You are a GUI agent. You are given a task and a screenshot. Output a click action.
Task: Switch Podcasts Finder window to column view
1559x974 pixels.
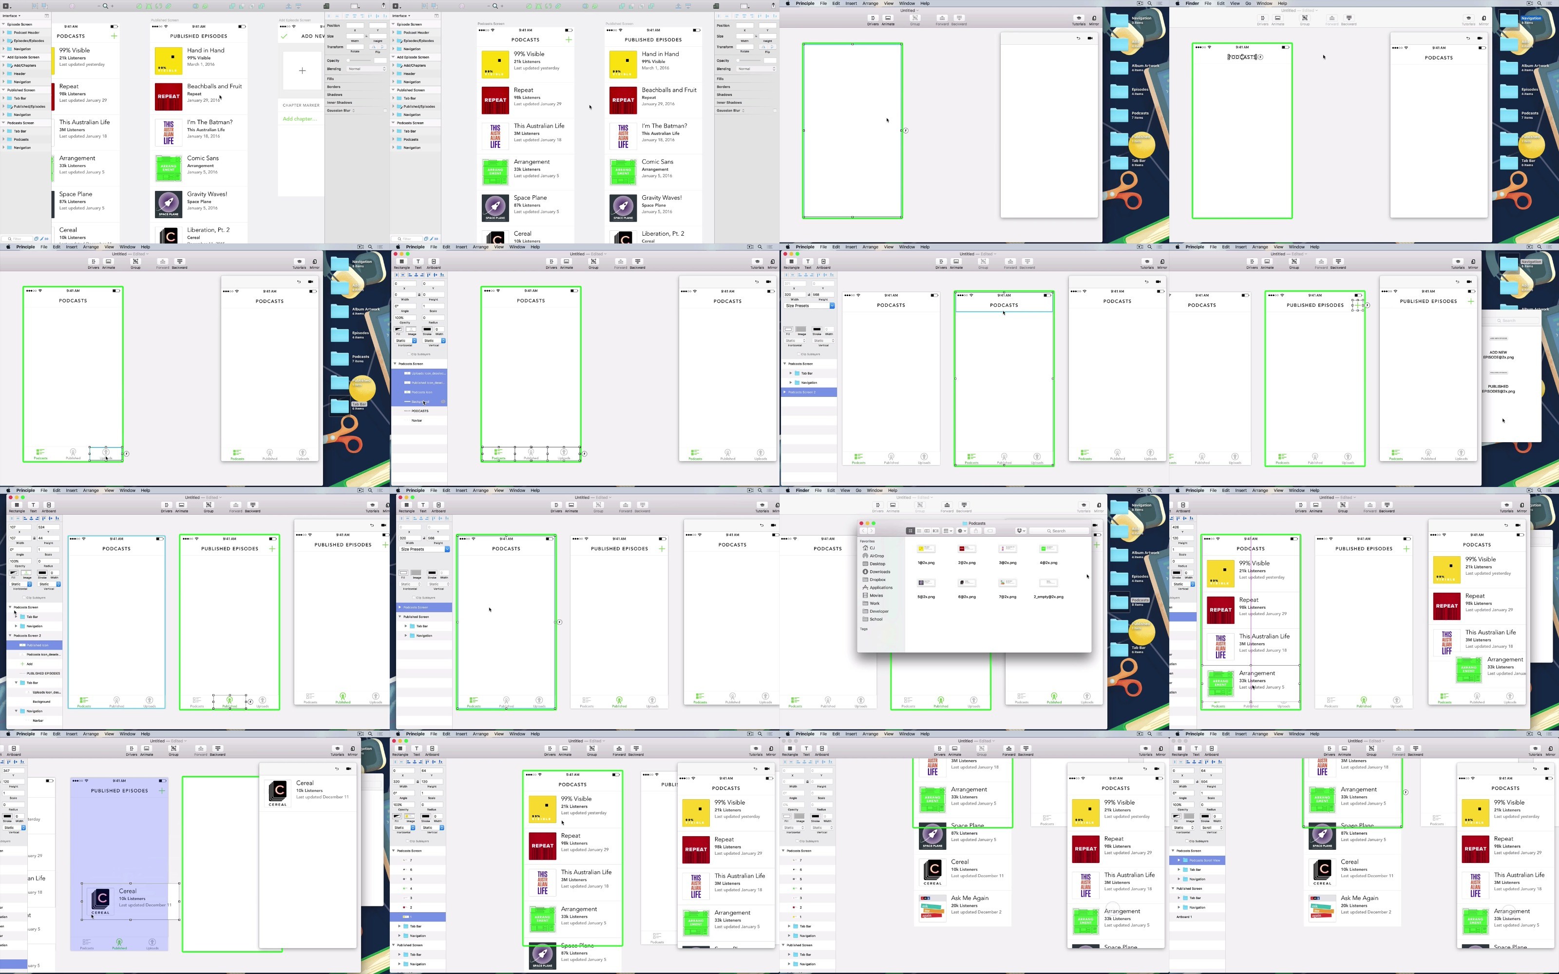[x=927, y=531]
